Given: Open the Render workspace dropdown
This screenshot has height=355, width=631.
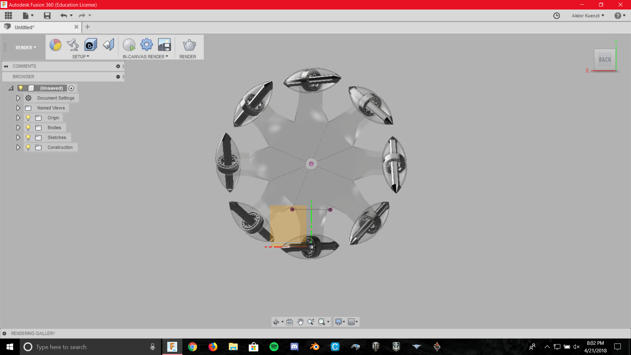Looking at the screenshot, I should [x=26, y=48].
